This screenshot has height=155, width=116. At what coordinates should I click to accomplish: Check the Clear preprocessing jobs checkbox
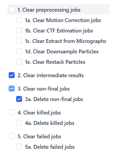click(x=12, y=10)
